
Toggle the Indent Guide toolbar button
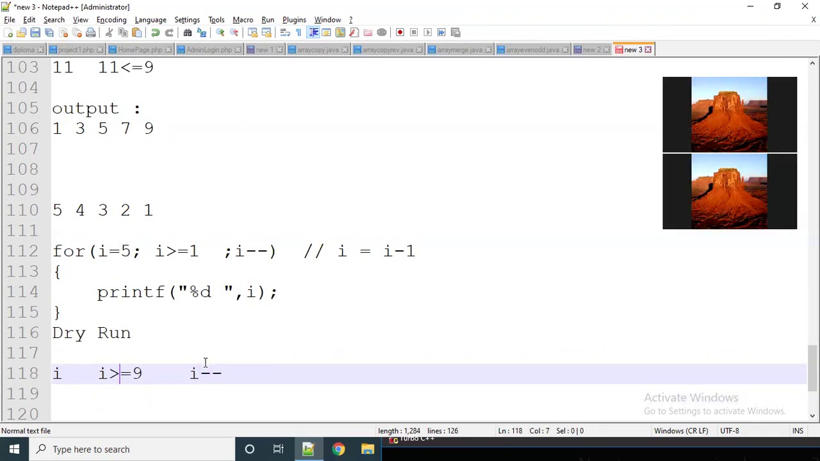point(313,32)
